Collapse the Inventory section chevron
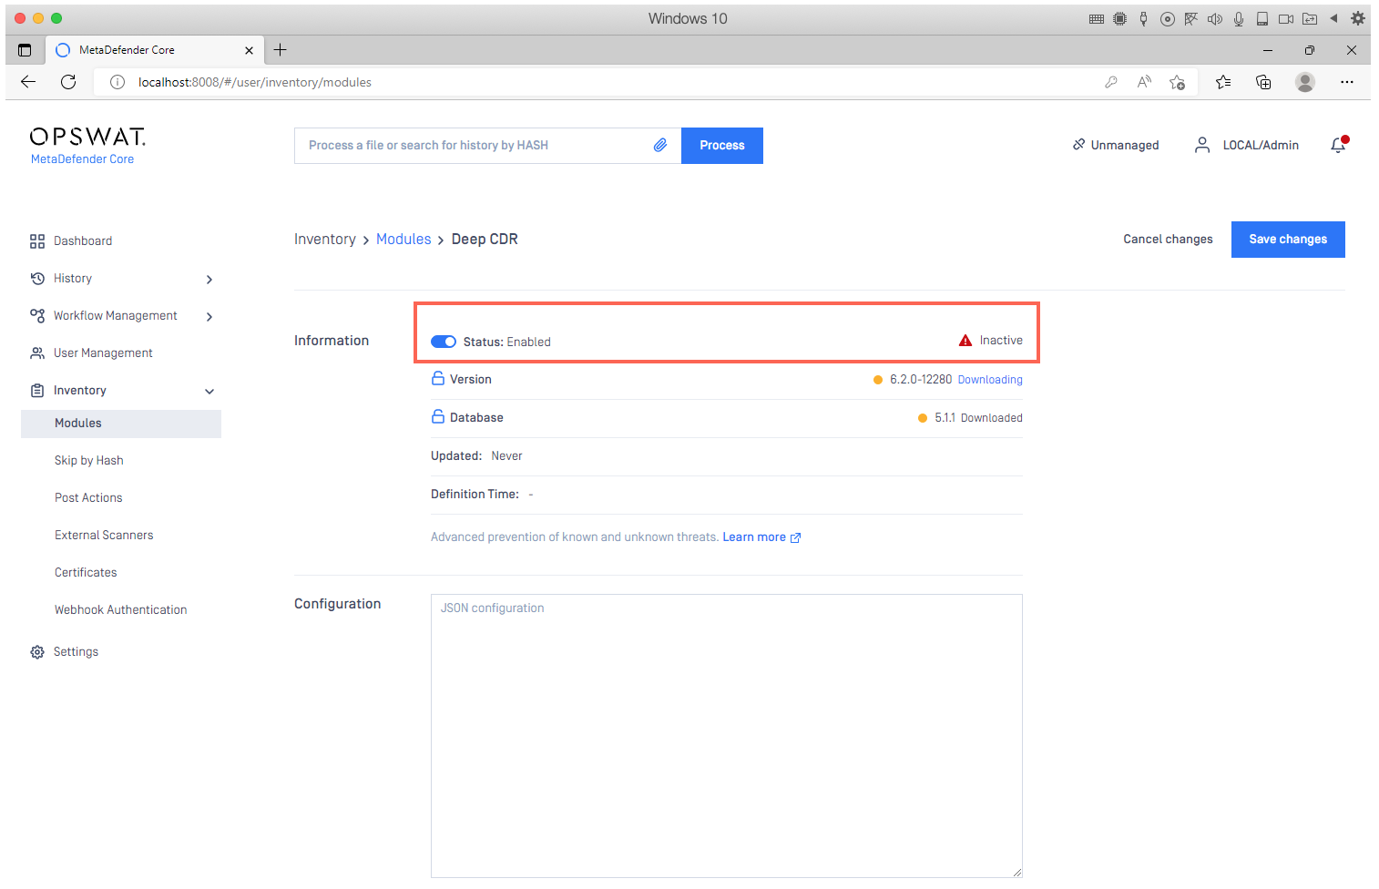1379x889 pixels. (209, 392)
